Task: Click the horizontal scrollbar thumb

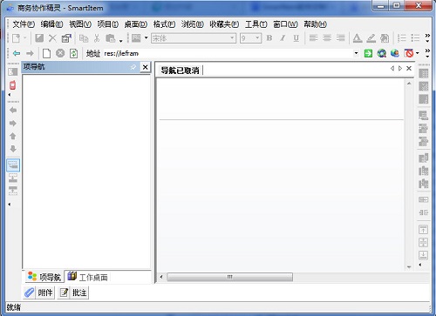Action: click(x=229, y=277)
